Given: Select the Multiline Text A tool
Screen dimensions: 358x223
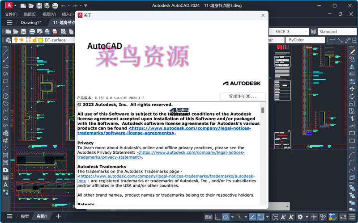Looking at the screenshot, I should (x=5, y=185).
